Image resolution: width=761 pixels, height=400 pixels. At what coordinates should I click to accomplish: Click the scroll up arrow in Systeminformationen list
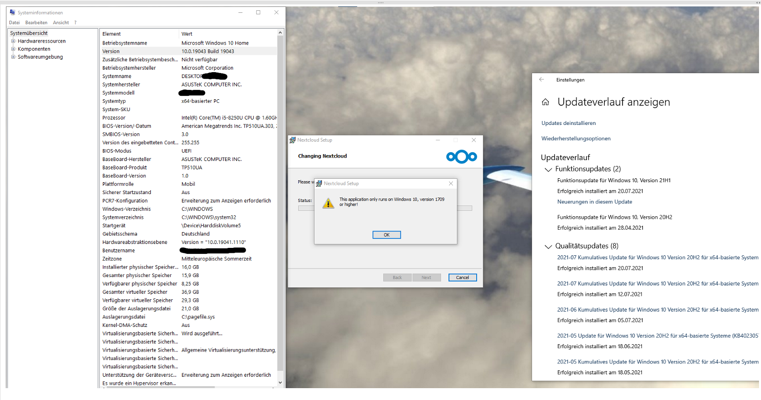click(x=280, y=33)
